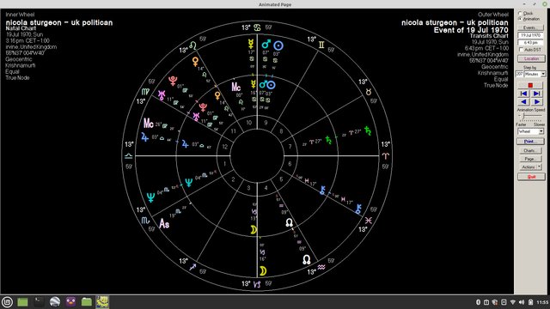The image size is (550, 309).
Task: Click the outer wheel Chiron glyph
Action: pyautogui.click(x=358, y=209)
